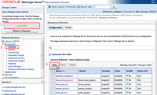This screenshot has width=157, height=95.
Task: Toggle the select-all checkbox in table header
Action: click(x=53, y=71)
